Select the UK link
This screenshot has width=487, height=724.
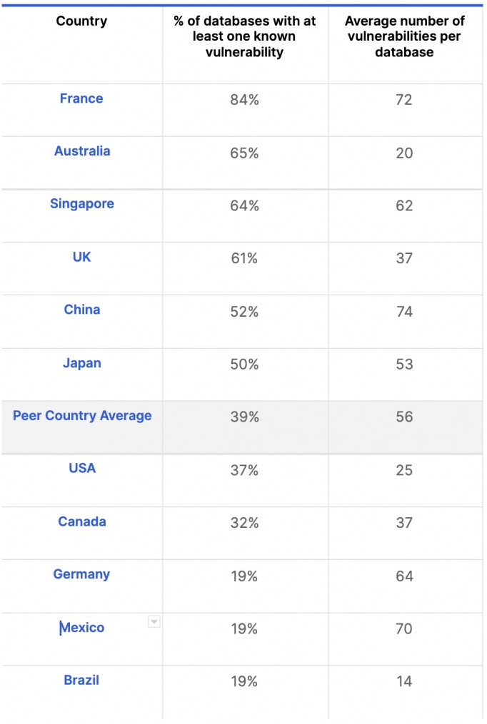coord(82,257)
